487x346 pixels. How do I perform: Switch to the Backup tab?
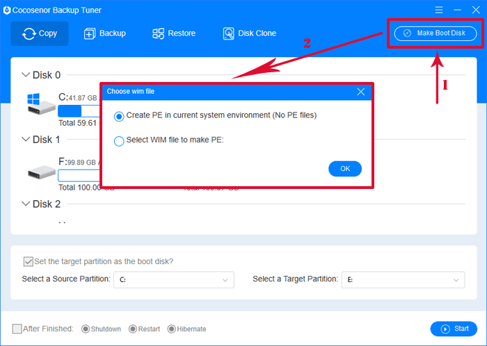click(104, 33)
